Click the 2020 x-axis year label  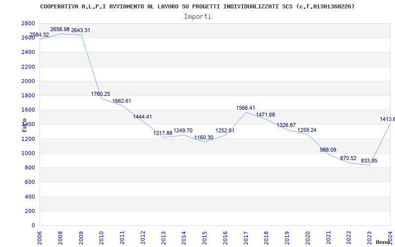point(308,238)
